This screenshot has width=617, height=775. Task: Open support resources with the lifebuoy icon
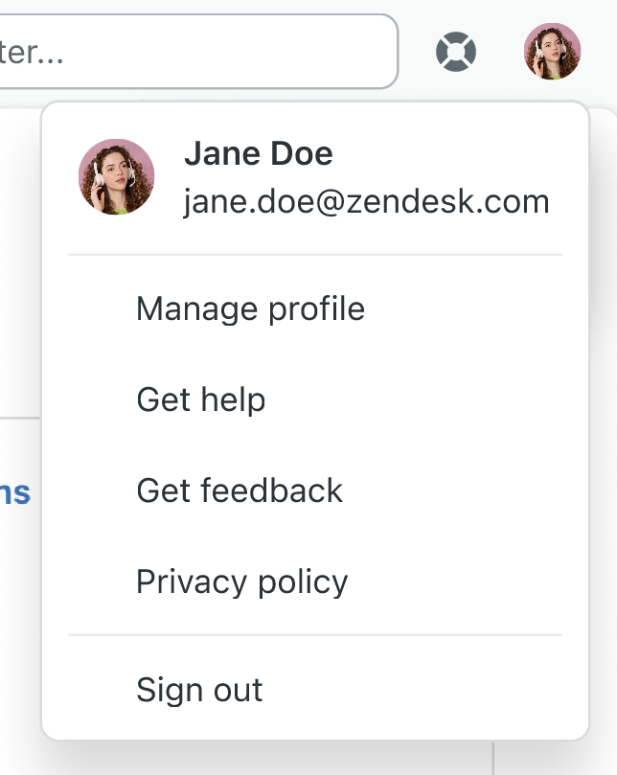(x=456, y=52)
